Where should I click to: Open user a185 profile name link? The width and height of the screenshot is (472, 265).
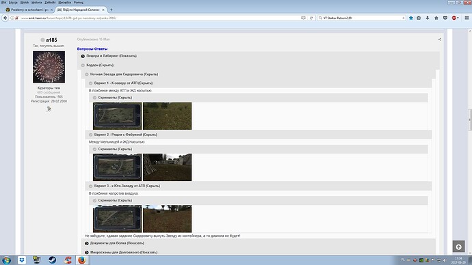click(51, 40)
